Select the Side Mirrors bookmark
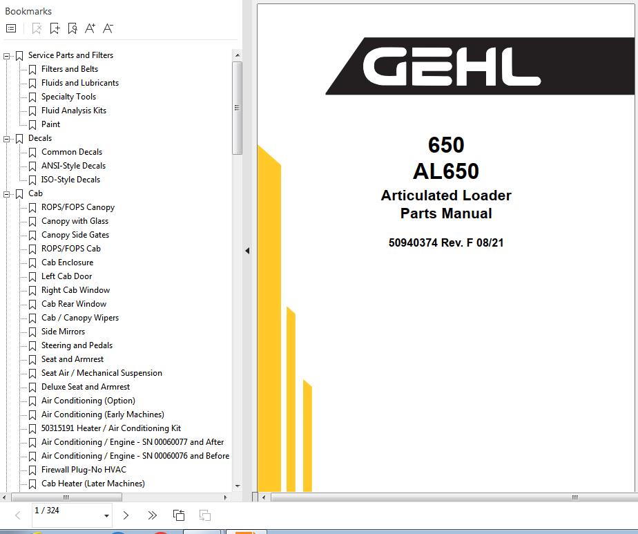Image resolution: width=638 pixels, height=534 pixels. tap(63, 332)
